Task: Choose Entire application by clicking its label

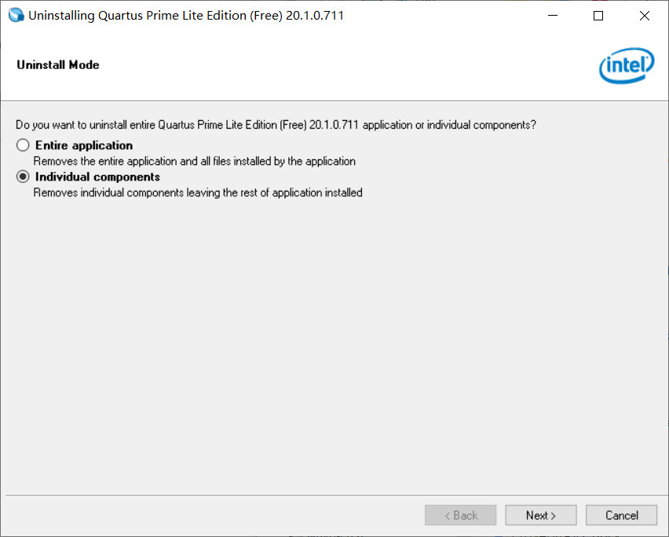Action: pyautogui.click(x=84, y=144)
